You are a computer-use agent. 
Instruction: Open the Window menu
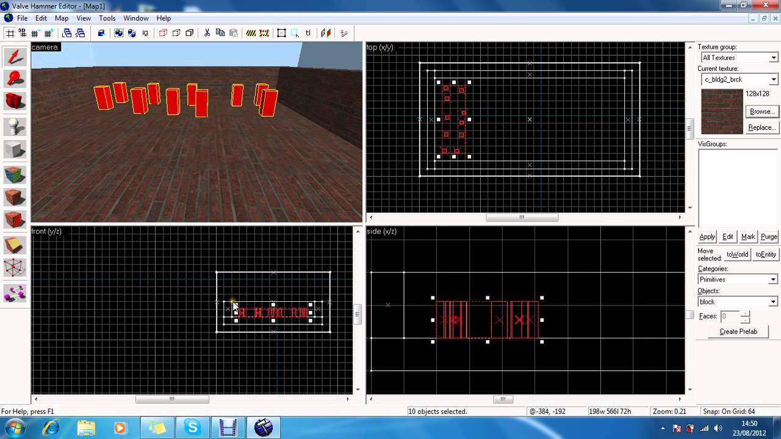[x=136, y=18]
